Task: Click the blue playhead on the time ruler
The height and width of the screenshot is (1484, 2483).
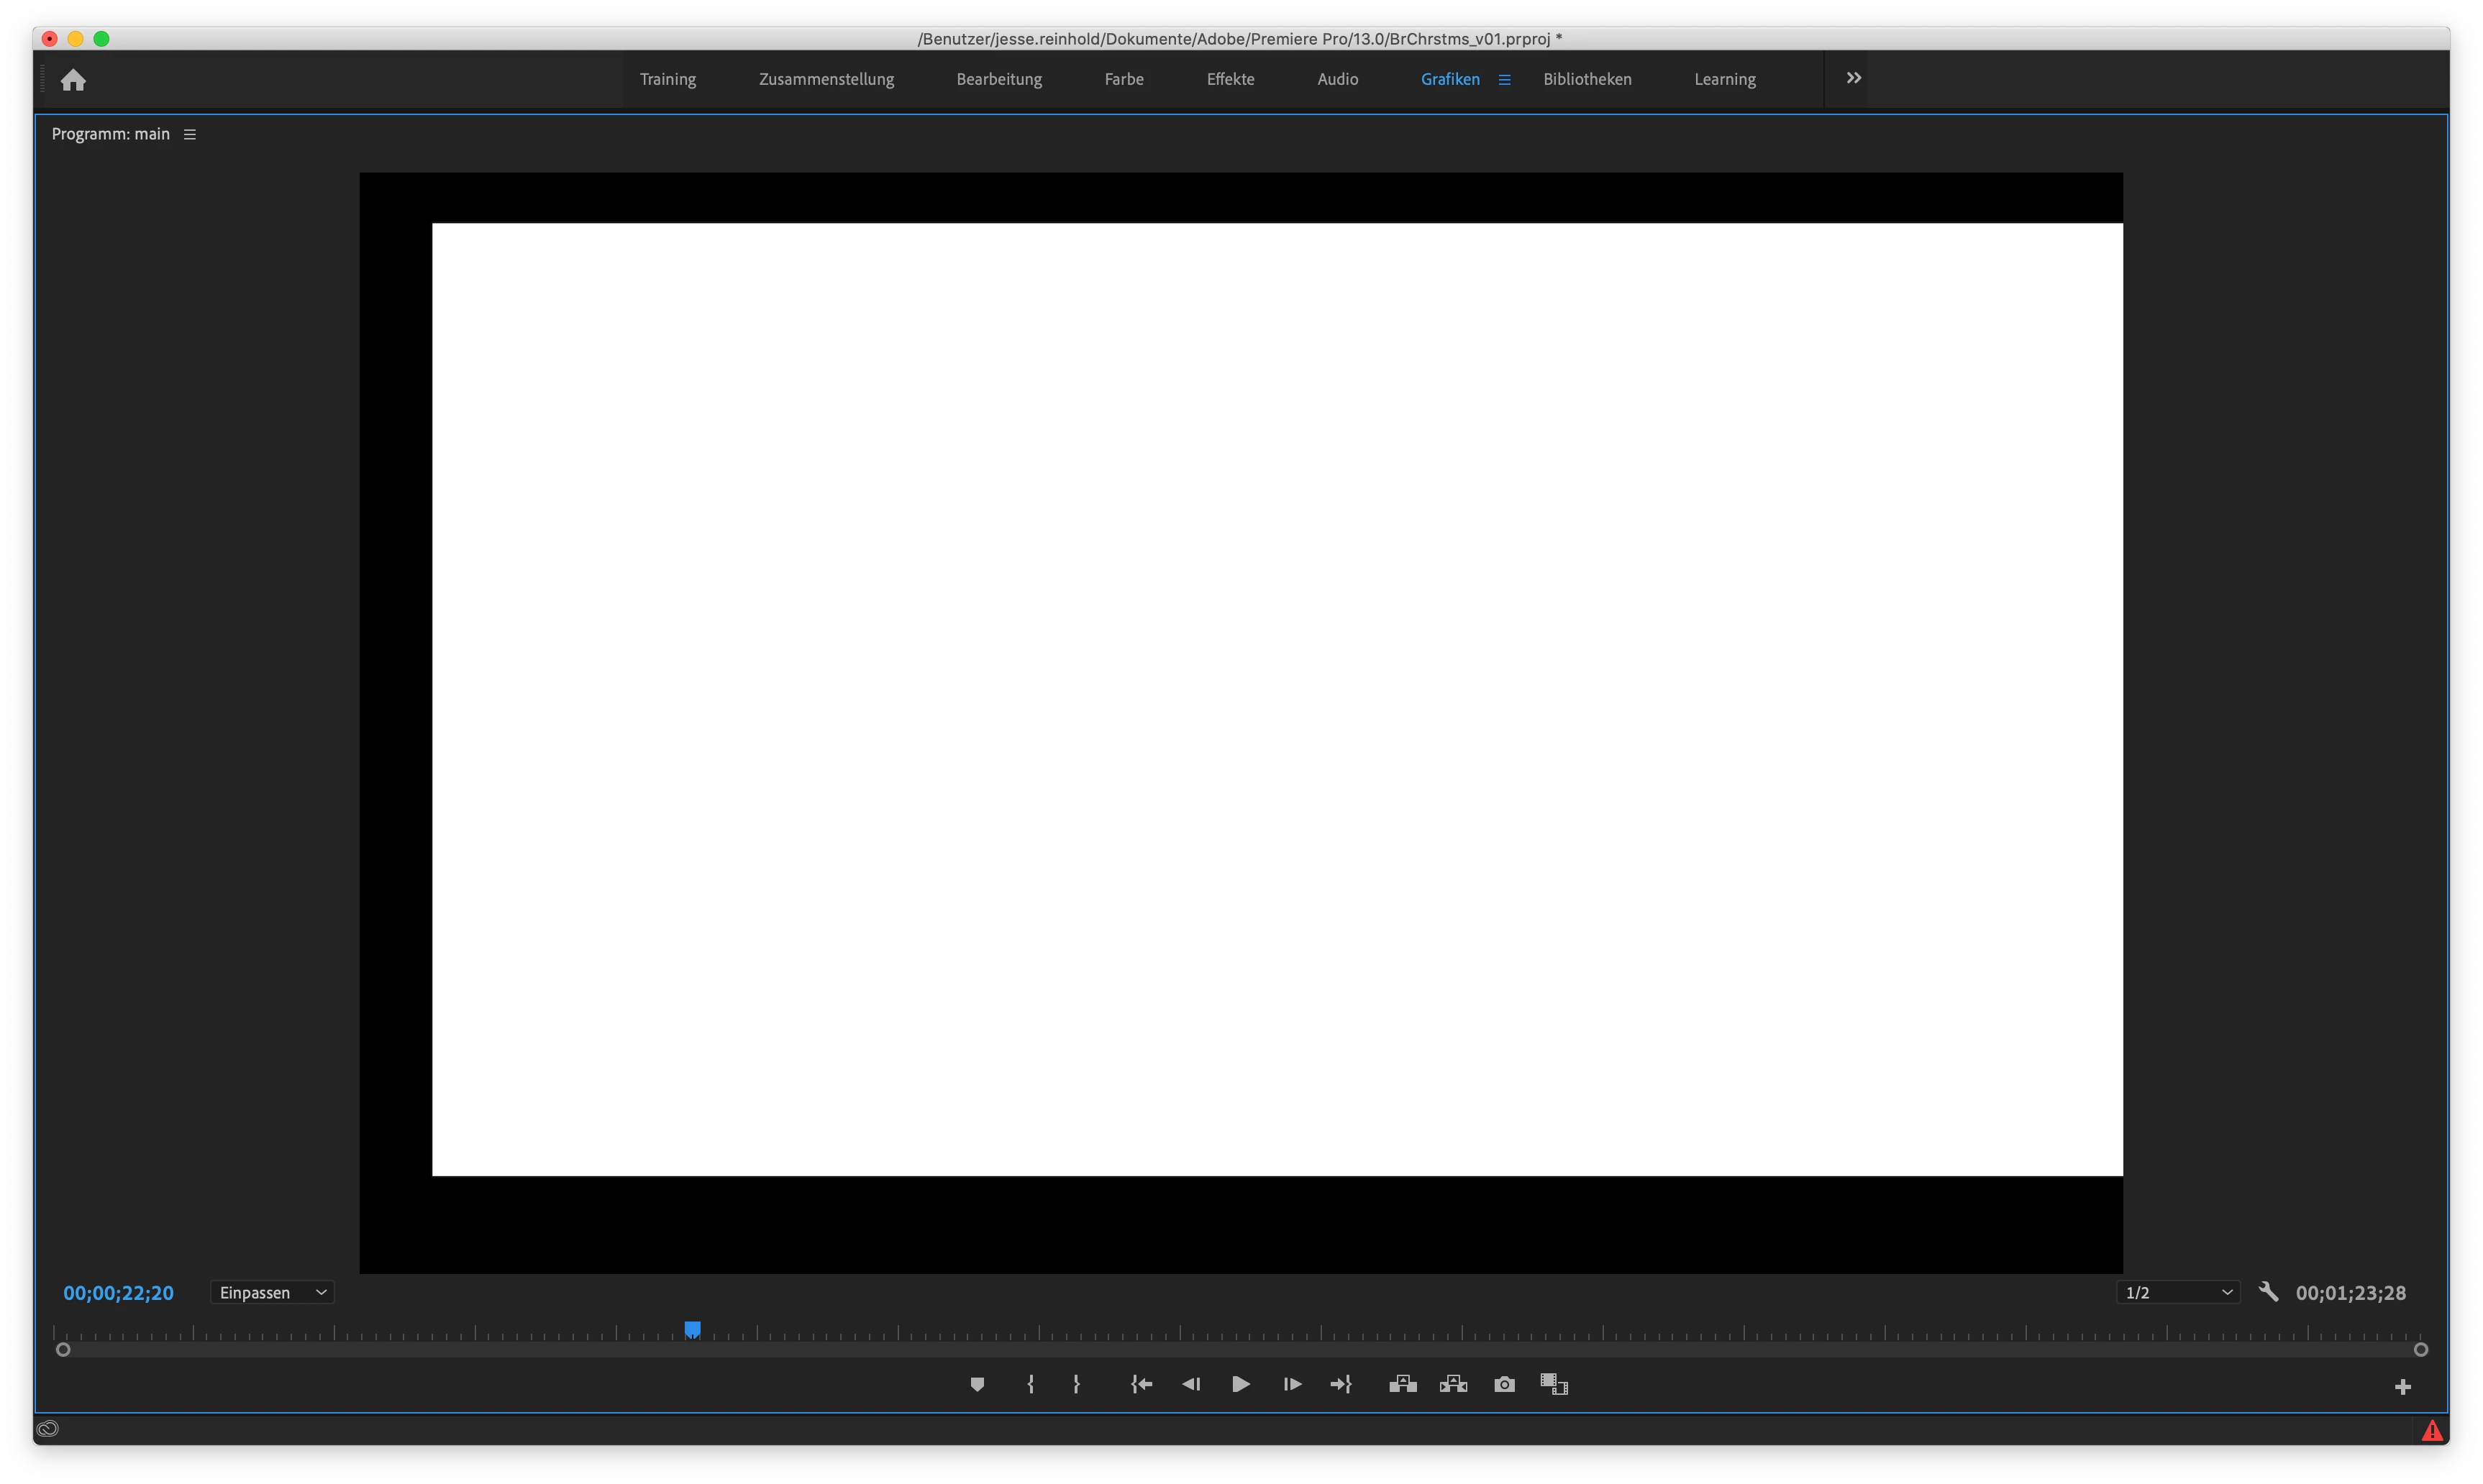Action: click(x=692, y=1329)
